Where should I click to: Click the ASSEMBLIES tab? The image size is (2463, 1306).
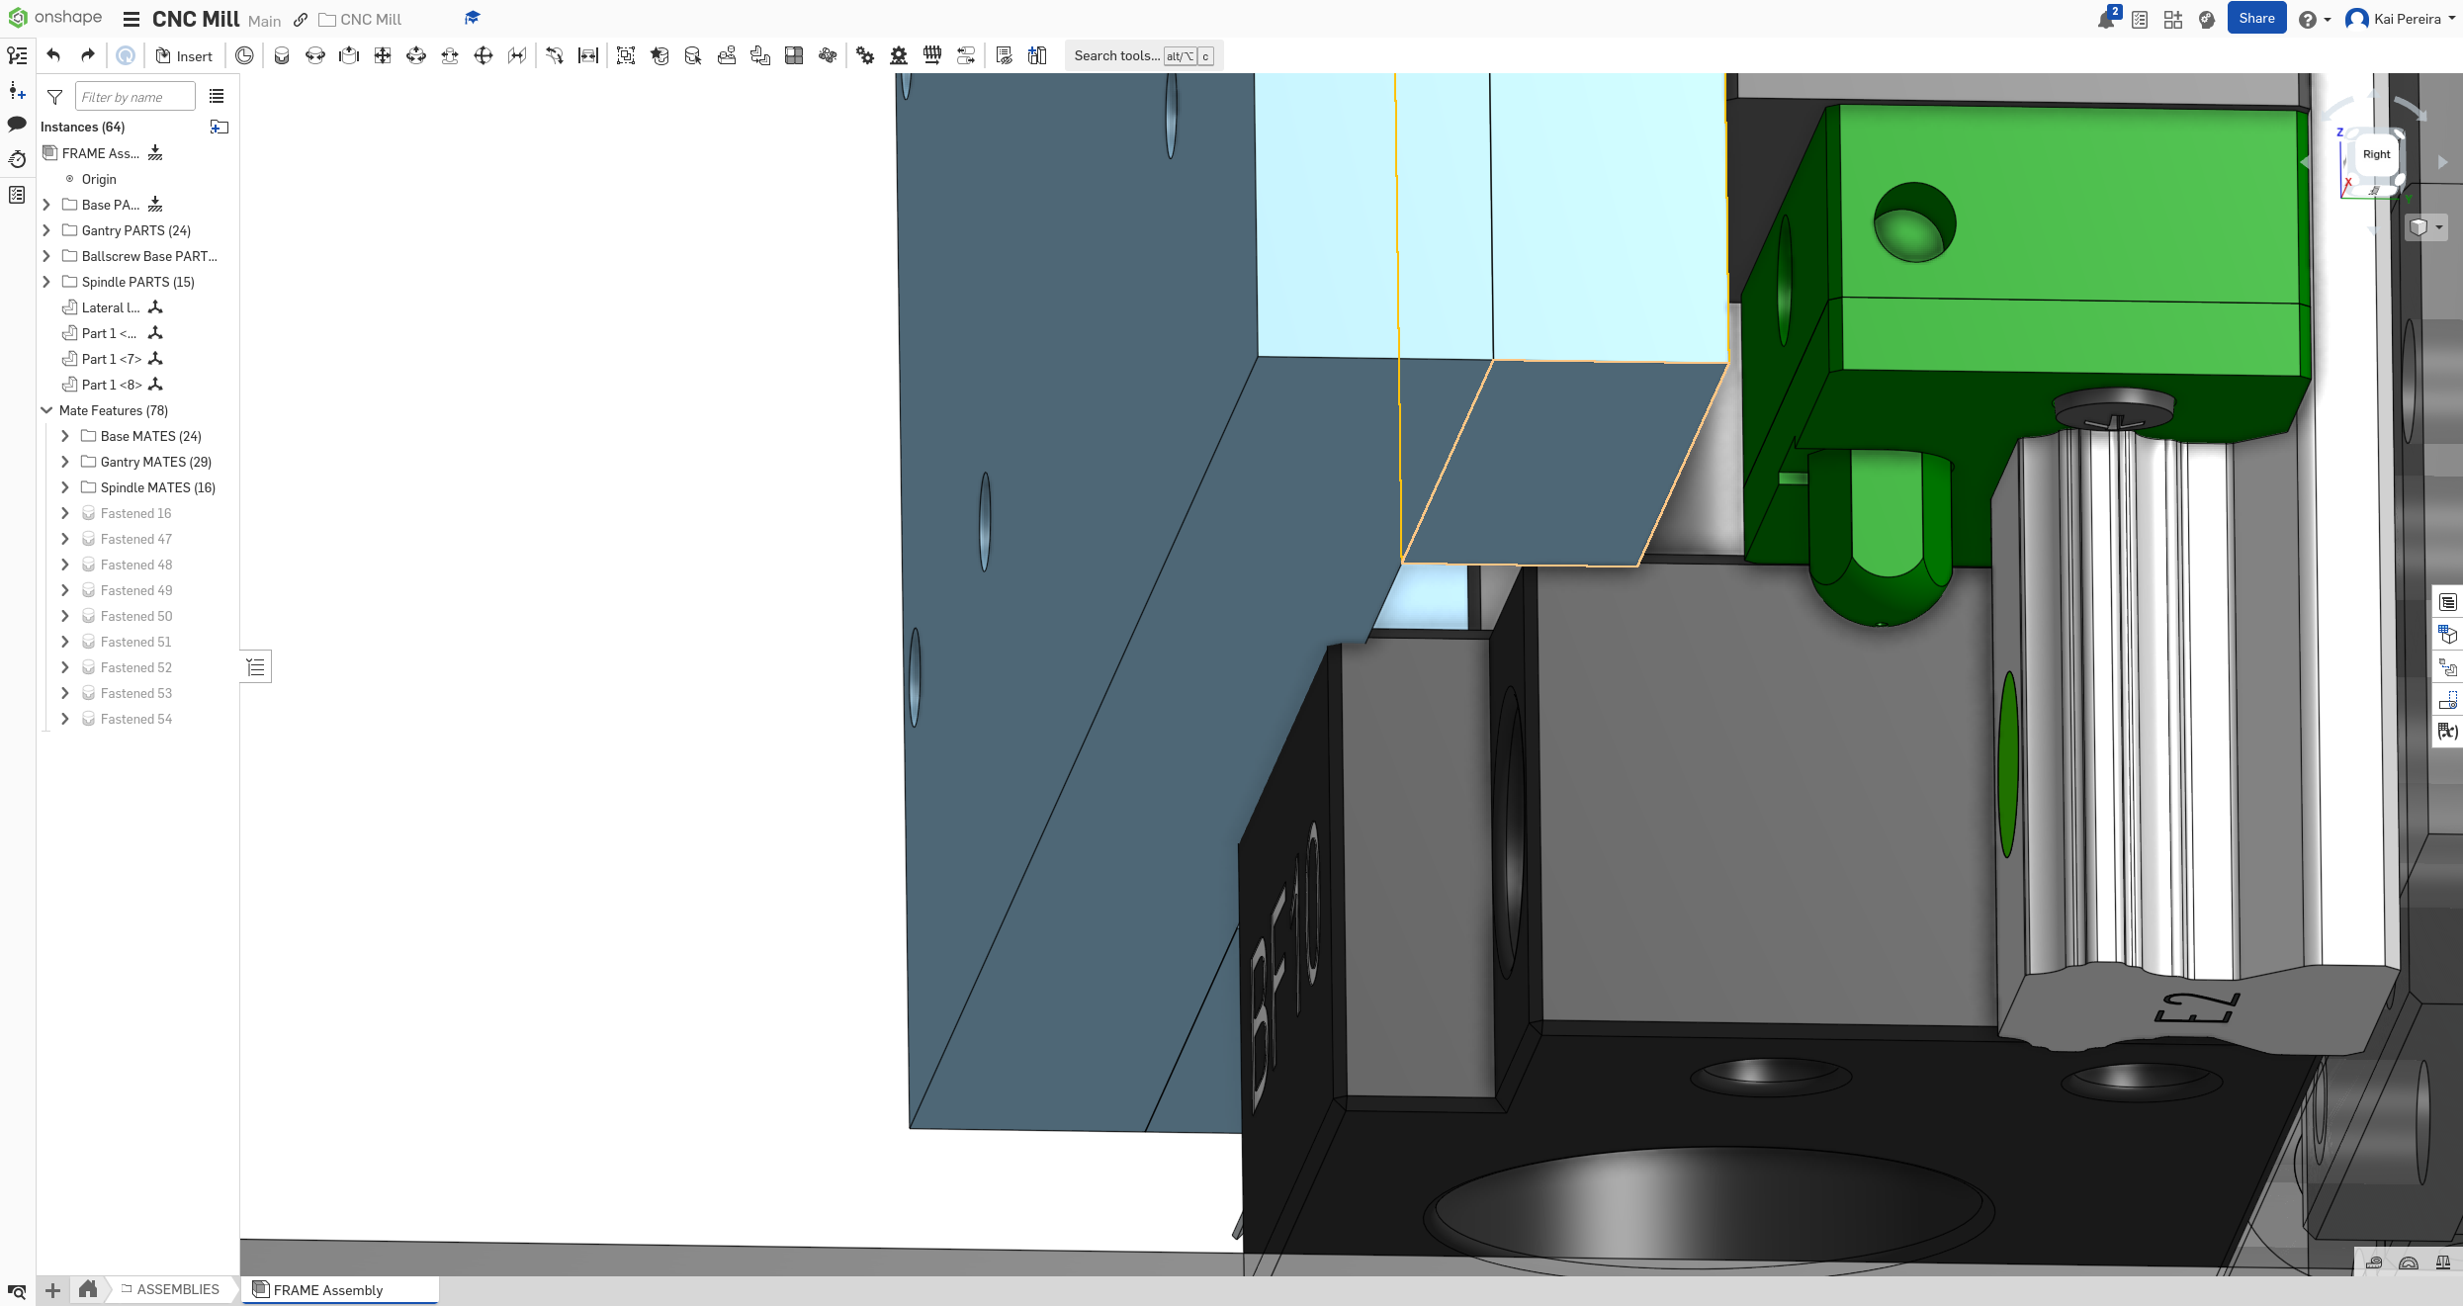point(176,1289)
